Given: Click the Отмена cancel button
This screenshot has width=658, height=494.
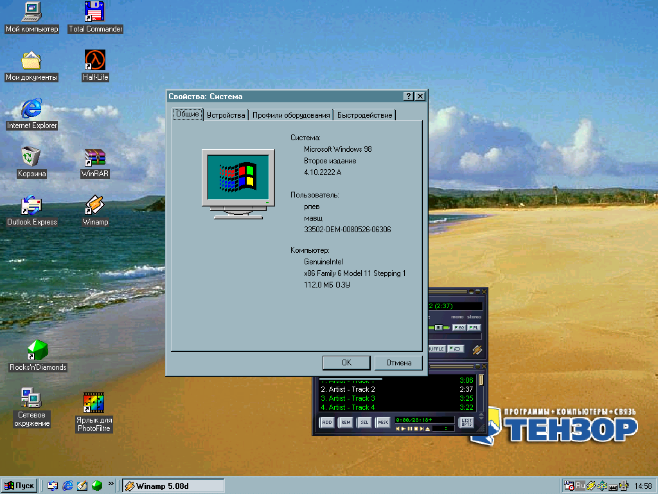Looking at the screenshot, I should [398, 363].
